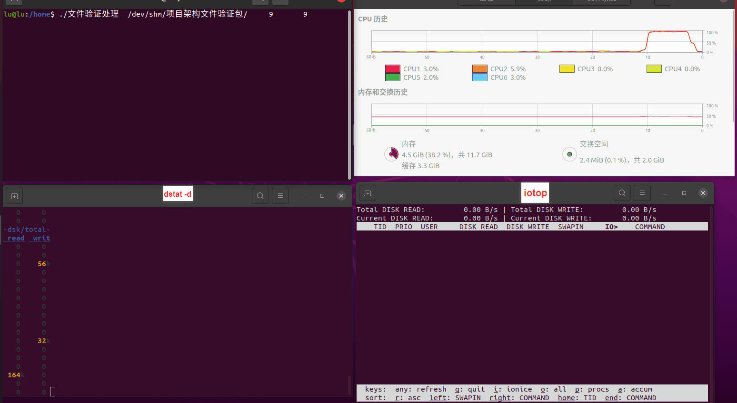Viewport: 737px width, 403px height.
Task: Minimize the iotop terminal window
Action: [x=665, y=193]
